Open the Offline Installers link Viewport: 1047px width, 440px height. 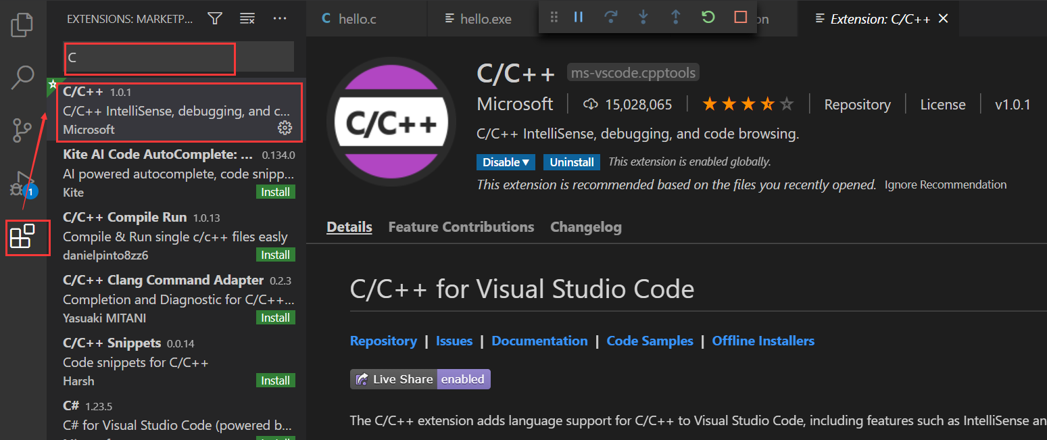click(x=763, y=341)
